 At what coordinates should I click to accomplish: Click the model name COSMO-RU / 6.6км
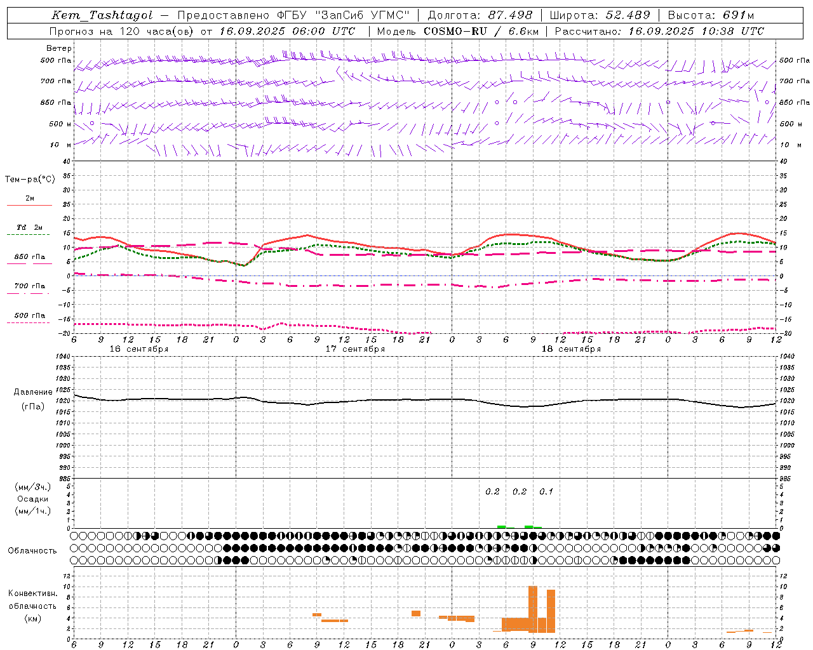pyautogui.click(x=481, y=31)
